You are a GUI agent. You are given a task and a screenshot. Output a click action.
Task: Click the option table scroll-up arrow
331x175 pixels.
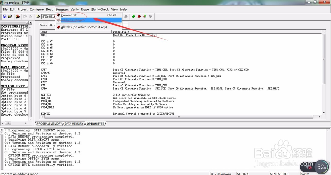(x=323, y=32)
